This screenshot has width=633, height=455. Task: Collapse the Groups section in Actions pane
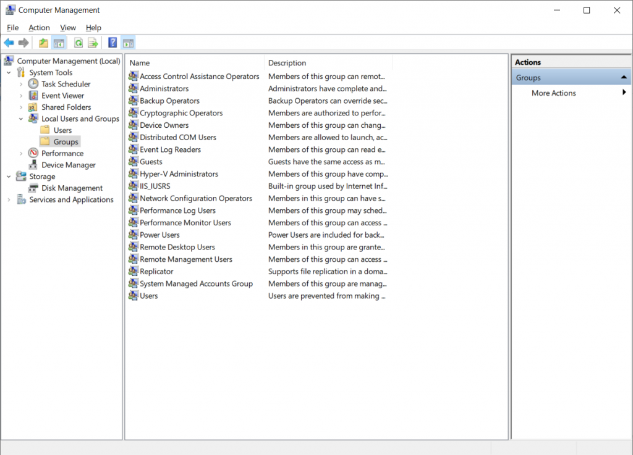624,77
